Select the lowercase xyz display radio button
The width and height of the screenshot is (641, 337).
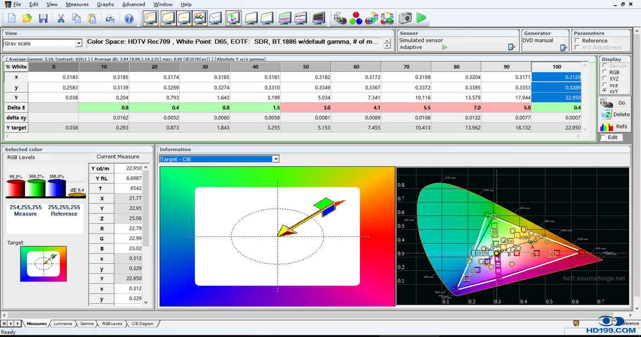(x=605, y=85)
